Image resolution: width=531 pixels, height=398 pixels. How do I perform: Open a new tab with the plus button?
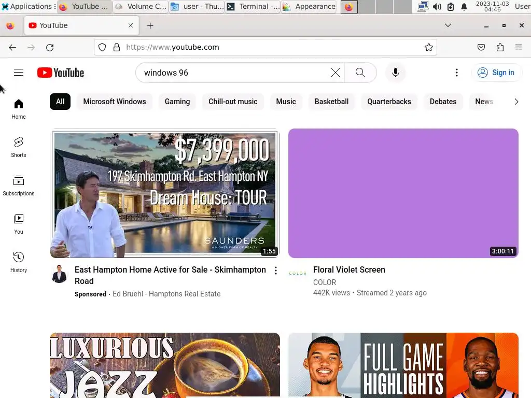pos(150,26)
